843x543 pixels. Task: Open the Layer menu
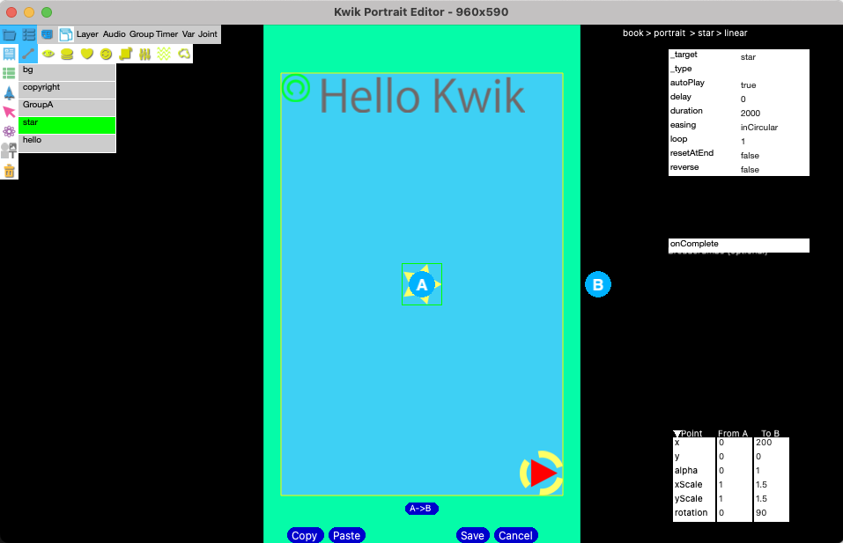pyautogui.click(x=87, y=33)
